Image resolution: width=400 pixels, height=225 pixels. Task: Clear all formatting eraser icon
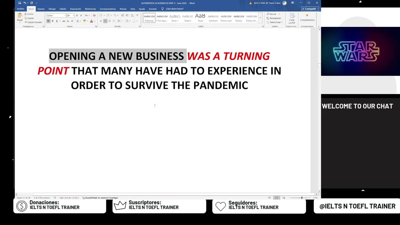point(94,15)
